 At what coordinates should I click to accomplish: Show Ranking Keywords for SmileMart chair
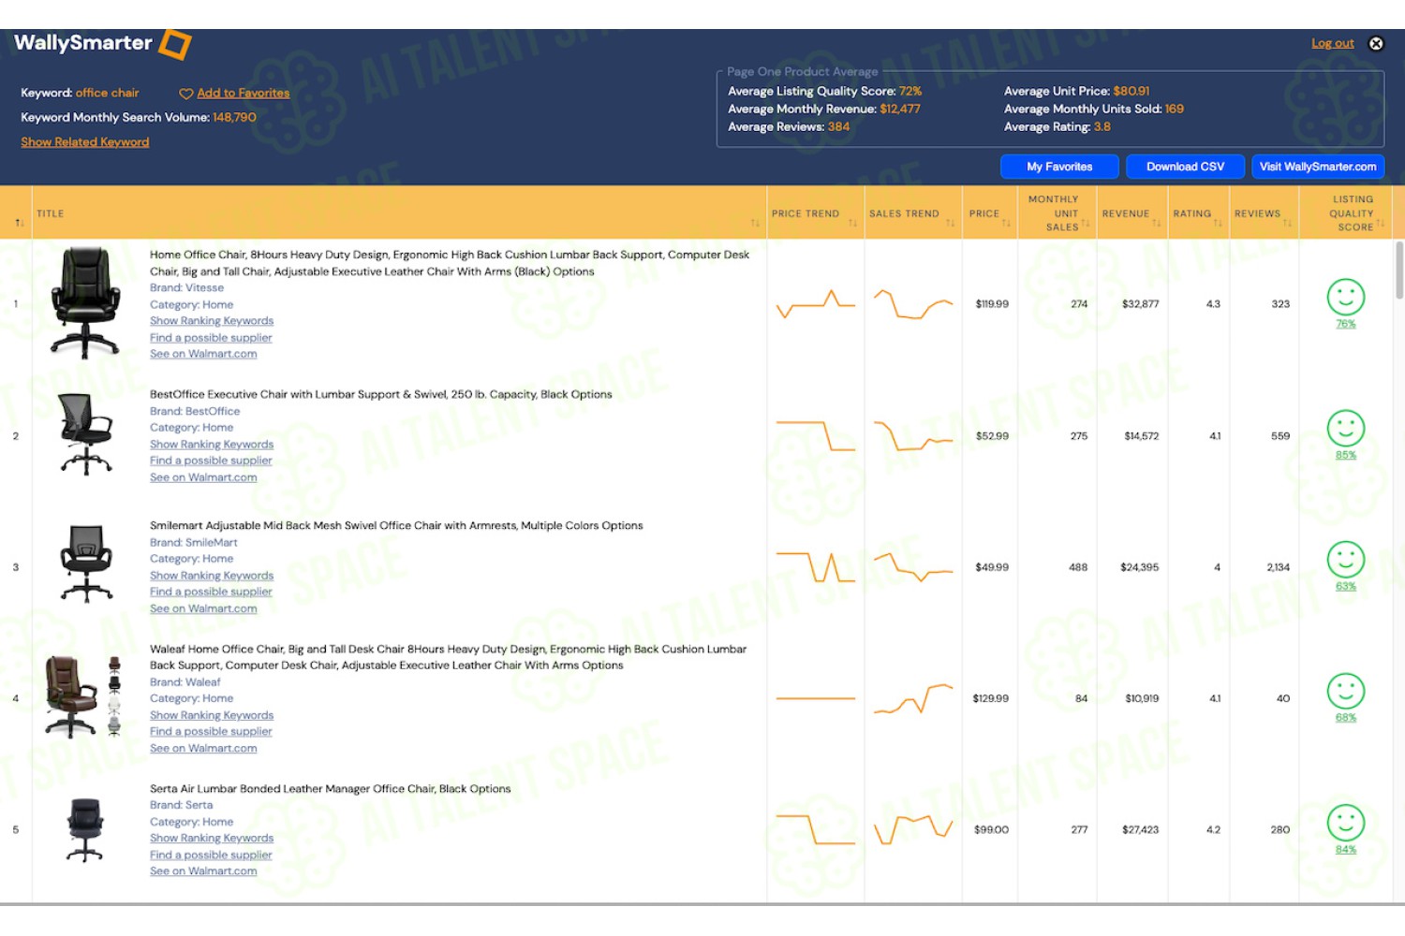[x=212, y=576]
